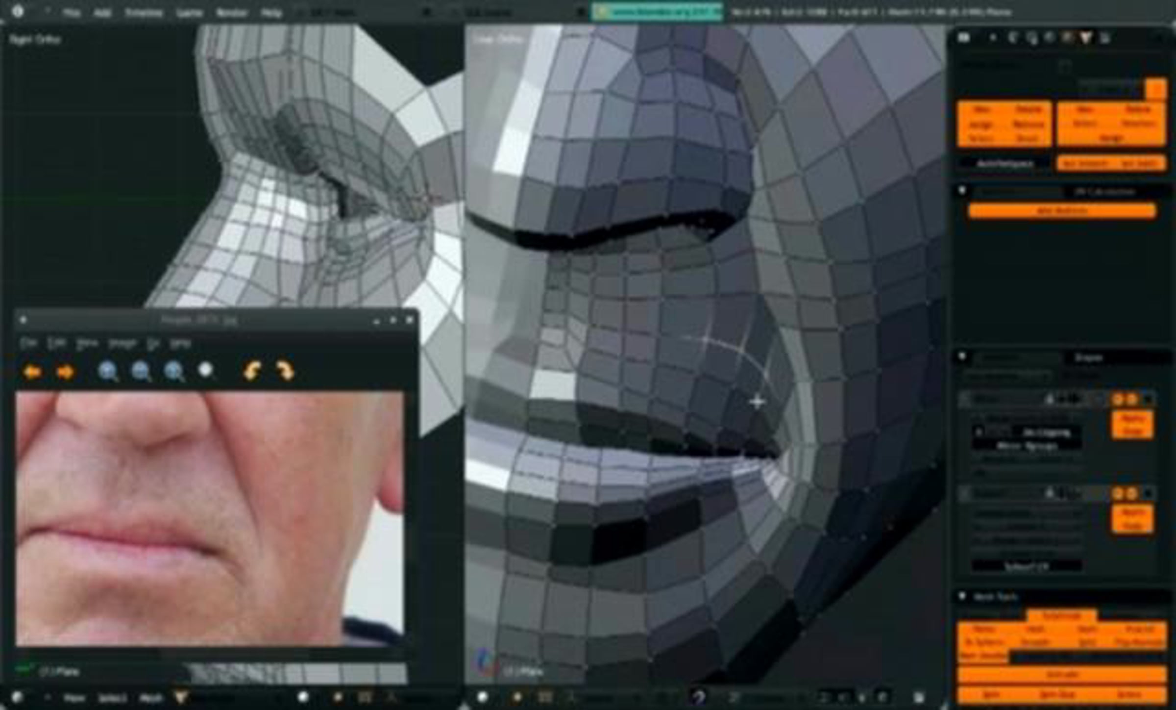Viewport: 1176px width, 710px height.
Task: Open Blender's File menu
Action: [72, 12]
